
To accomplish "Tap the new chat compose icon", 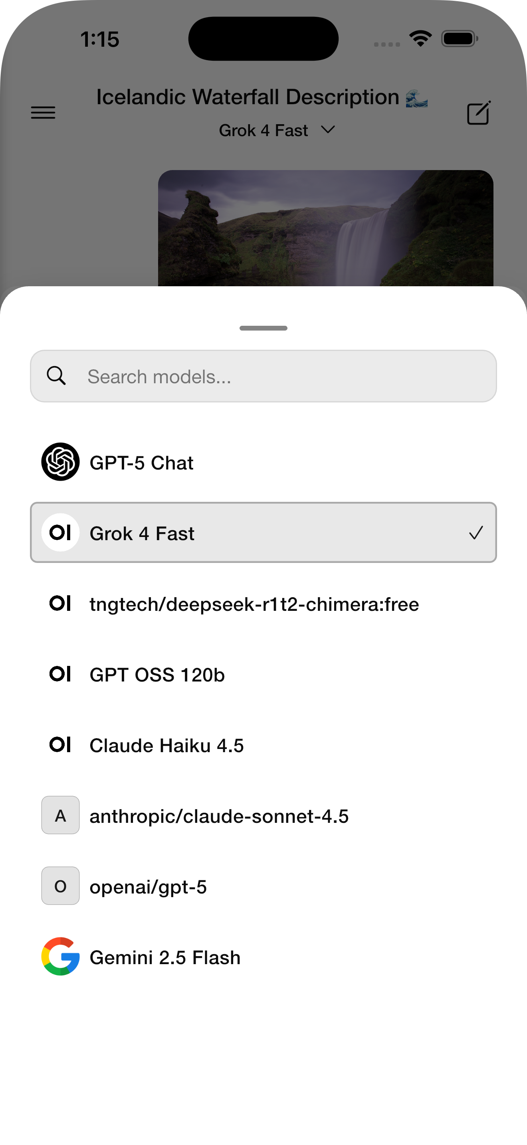I will [x=479, y=113].
